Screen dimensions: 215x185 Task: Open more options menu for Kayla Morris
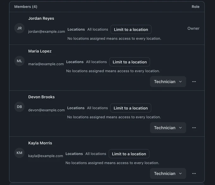[x=194, y=174]
